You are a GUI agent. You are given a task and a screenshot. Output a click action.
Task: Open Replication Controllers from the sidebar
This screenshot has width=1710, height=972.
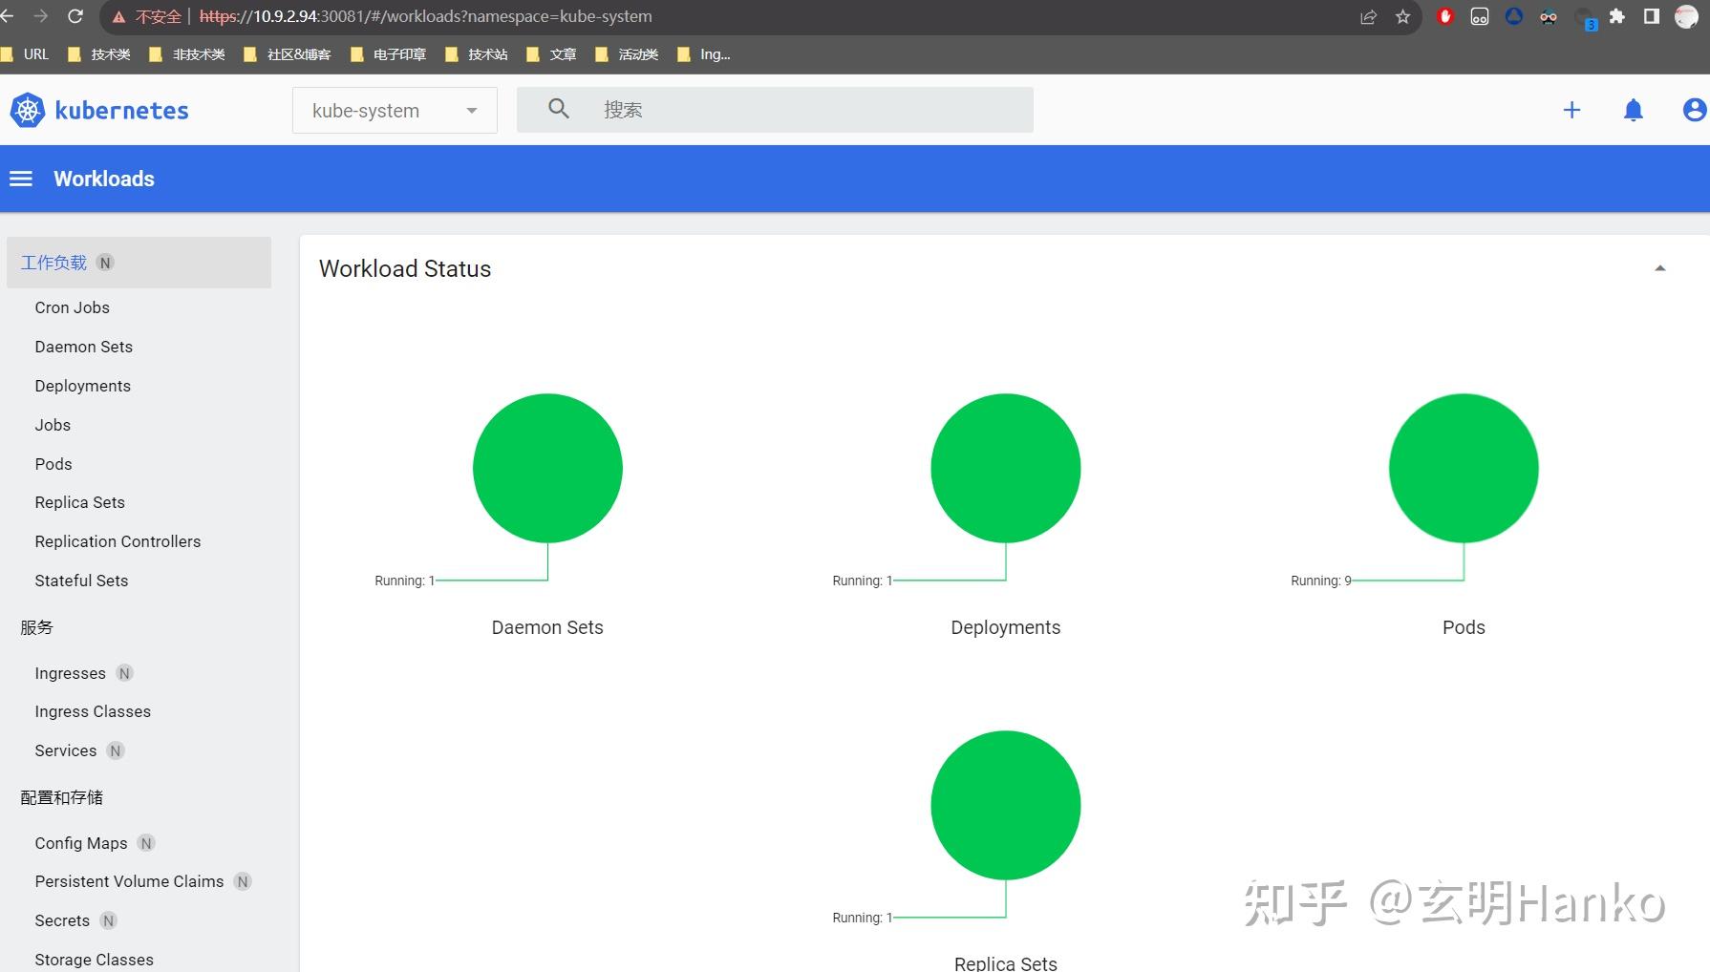[x=118, y=540]
